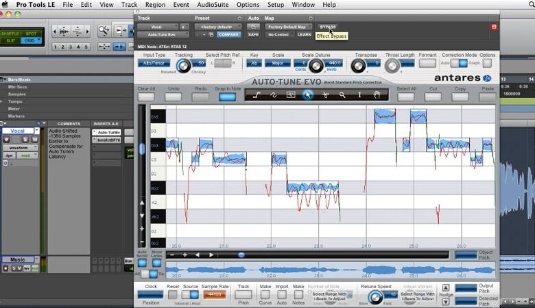Click the COMPARE button

228,35
